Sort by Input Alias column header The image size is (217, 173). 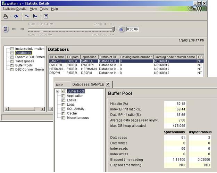[x=89, y=57]
